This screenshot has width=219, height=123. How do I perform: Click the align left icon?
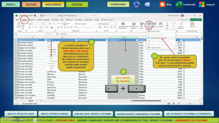coord(59,27)
